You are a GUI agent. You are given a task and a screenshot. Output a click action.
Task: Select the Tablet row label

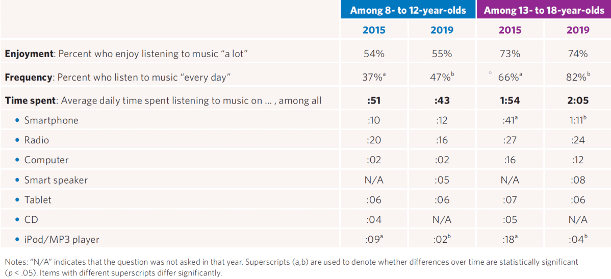pos(38,200)
